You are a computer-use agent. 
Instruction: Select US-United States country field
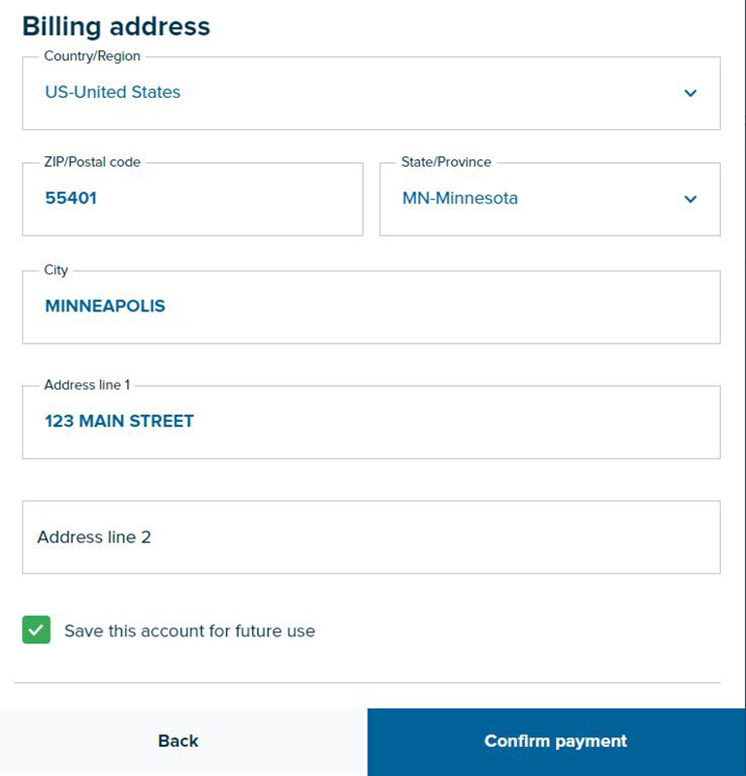tap(291, 92)
